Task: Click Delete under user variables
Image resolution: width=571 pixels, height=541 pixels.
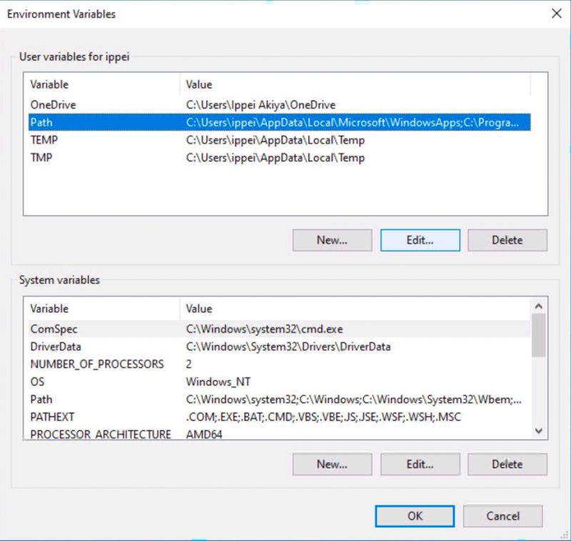Action: (507, 240)
